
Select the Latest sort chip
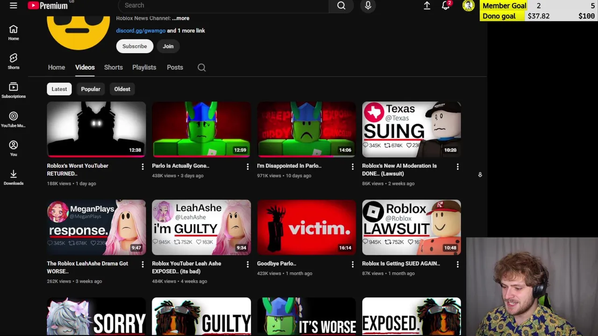coord(59,89)
